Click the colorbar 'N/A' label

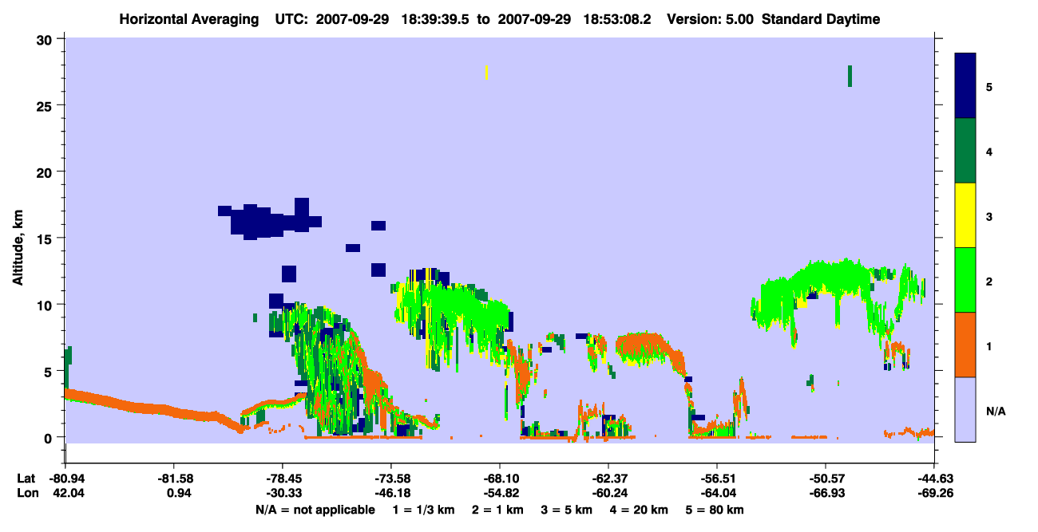point(996,412)
